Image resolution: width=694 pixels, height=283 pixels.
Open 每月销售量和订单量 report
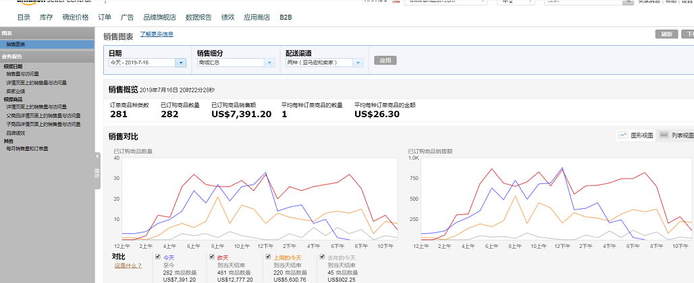(27, 149)
